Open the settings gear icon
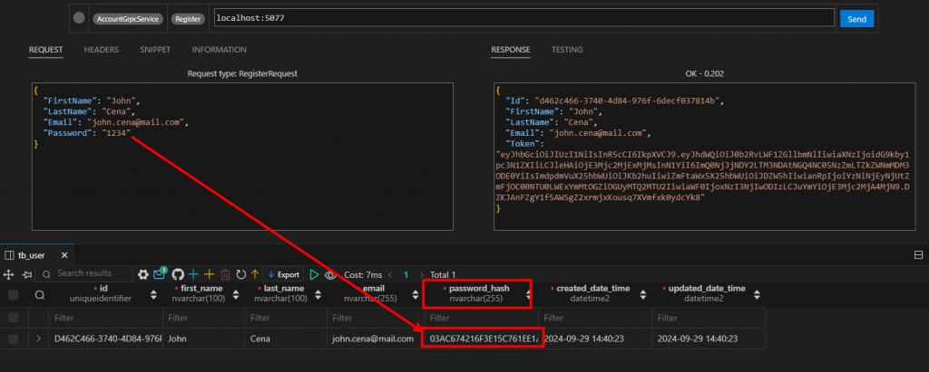929x372 pixels. (142, 274)
